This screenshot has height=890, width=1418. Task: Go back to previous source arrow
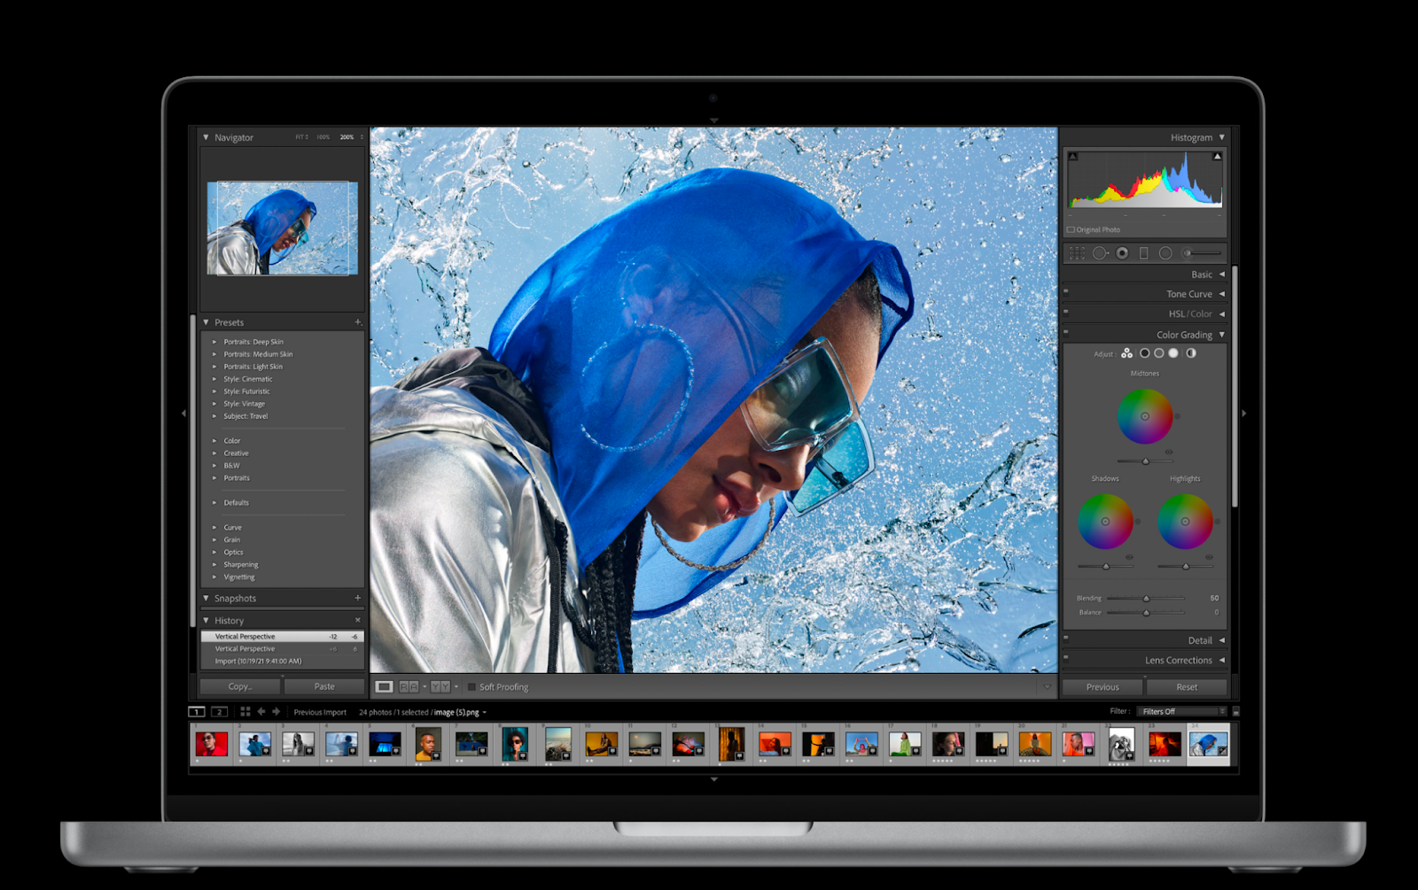(261, 711)
